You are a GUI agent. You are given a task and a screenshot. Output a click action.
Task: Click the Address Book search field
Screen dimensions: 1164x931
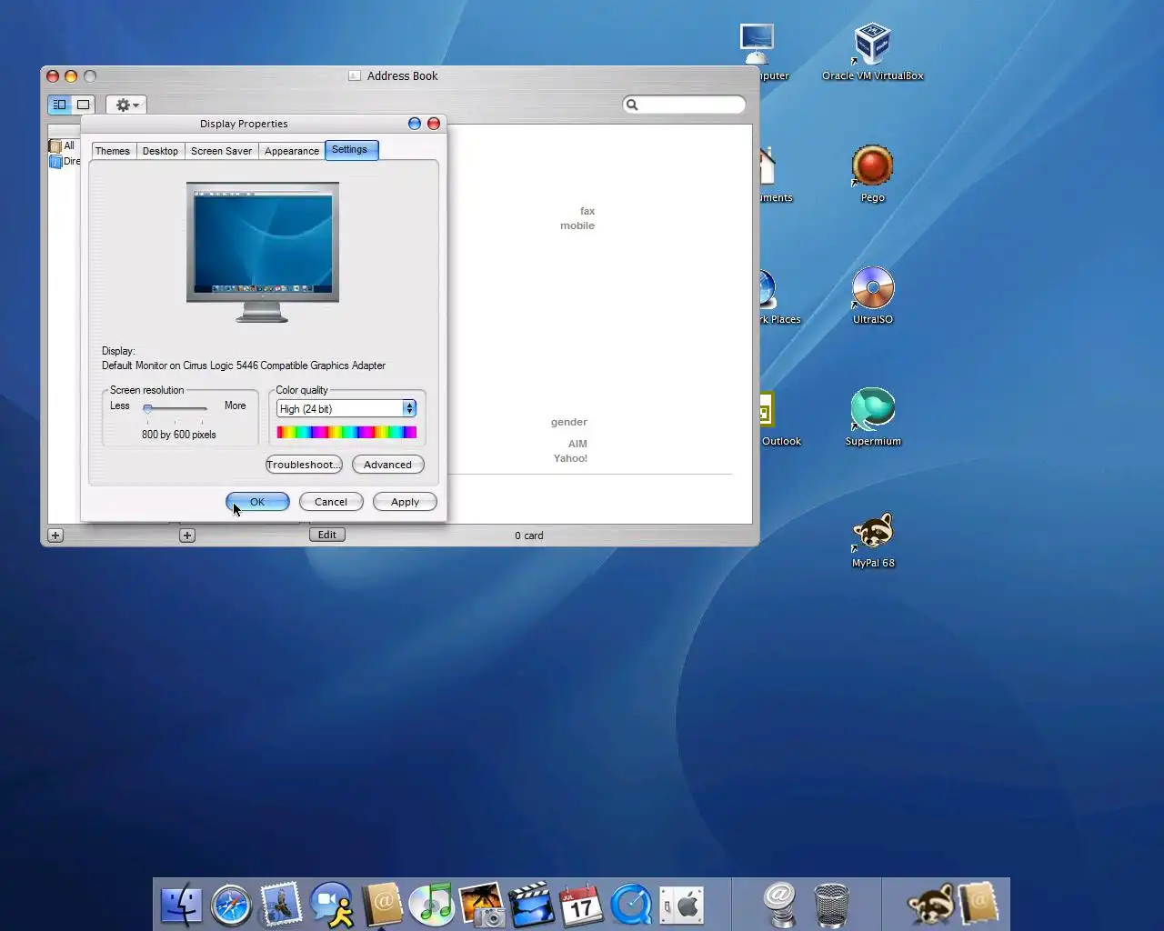[685, 105]
